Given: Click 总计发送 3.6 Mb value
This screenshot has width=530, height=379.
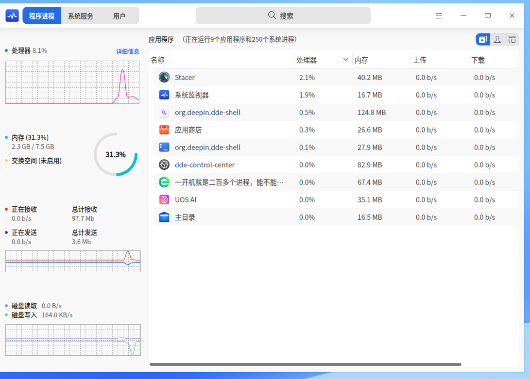Looking at the screenshot, I should click(82, 242).
